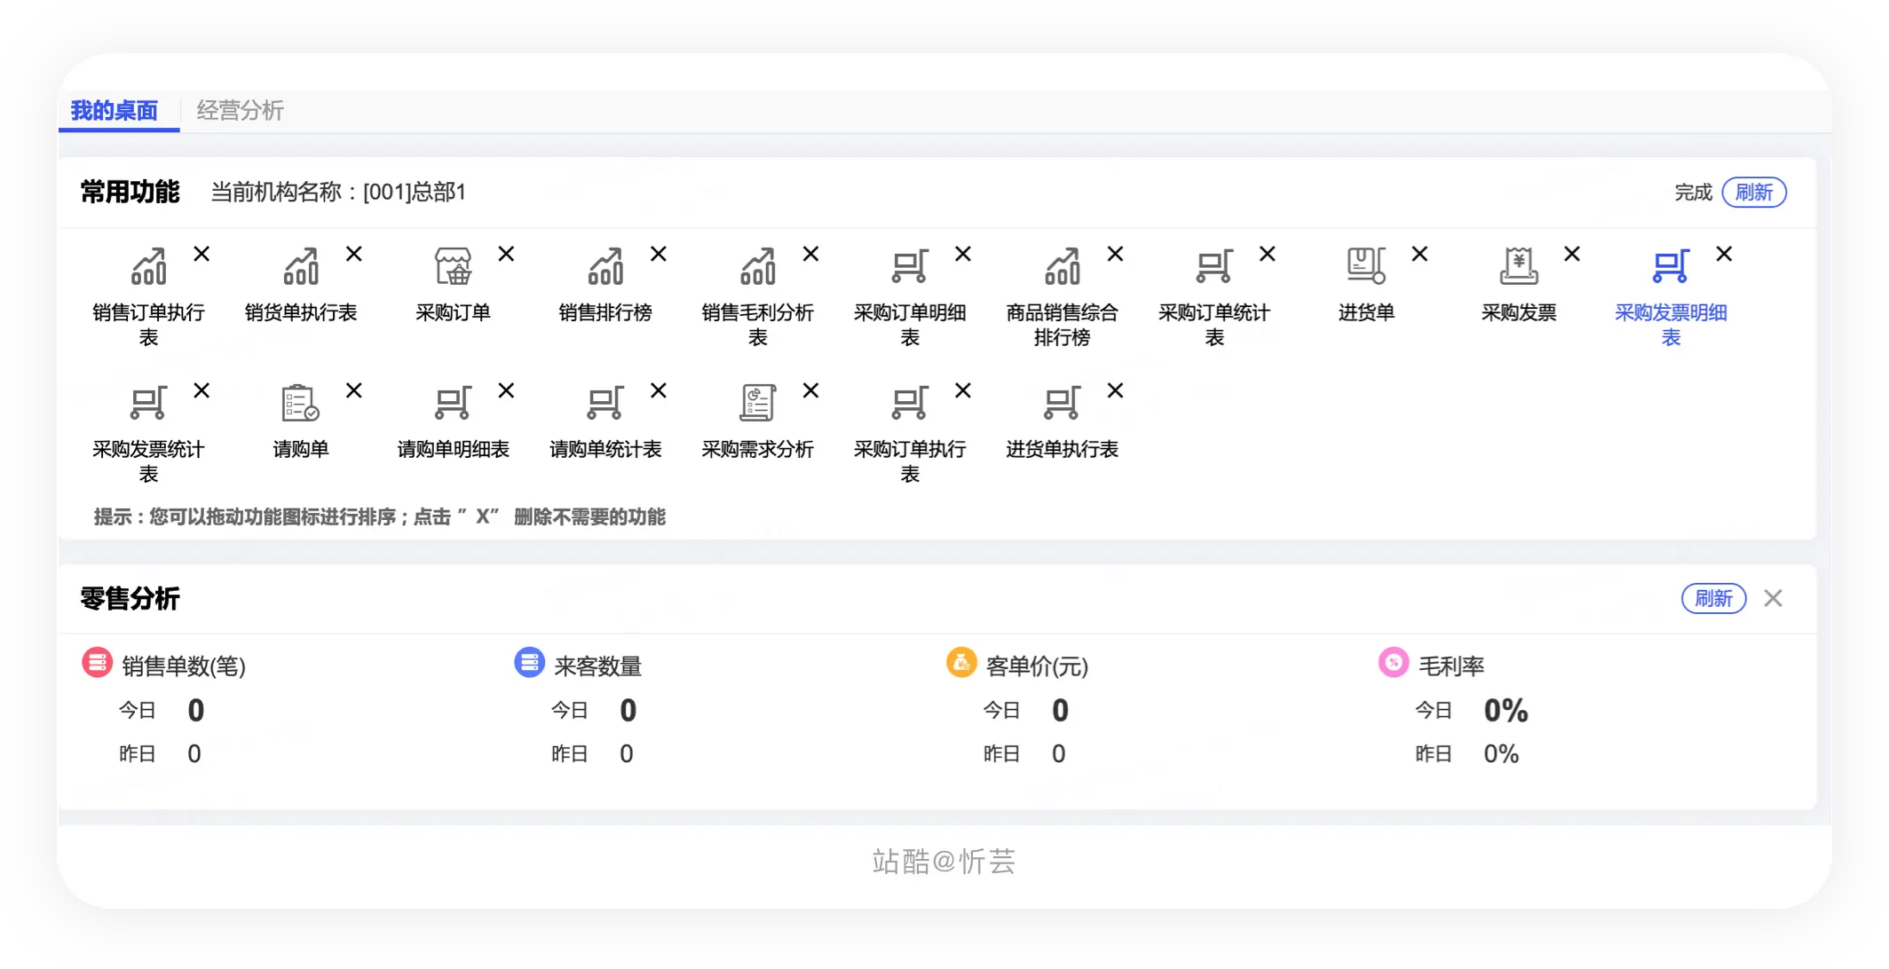The image size is (1889, 969).
Task: Open the 采购订单统计表 cart icon
Action: click(1214, 266)
